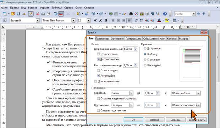Image resolution: width=220 pixels, height=128 pixels.
Task: Enable Отразить на чётных страницах
Action: click(x=98, y=98)
